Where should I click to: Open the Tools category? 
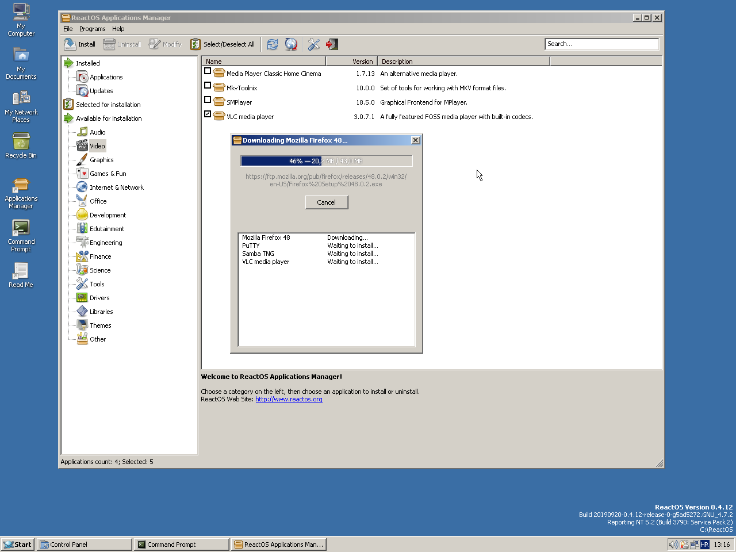pyautogui.click(x=97, y=284)
